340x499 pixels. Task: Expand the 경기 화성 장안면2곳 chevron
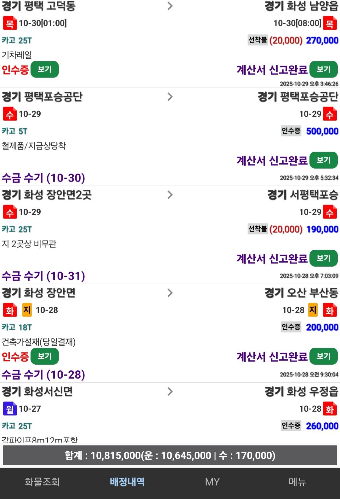pos(170,195)
